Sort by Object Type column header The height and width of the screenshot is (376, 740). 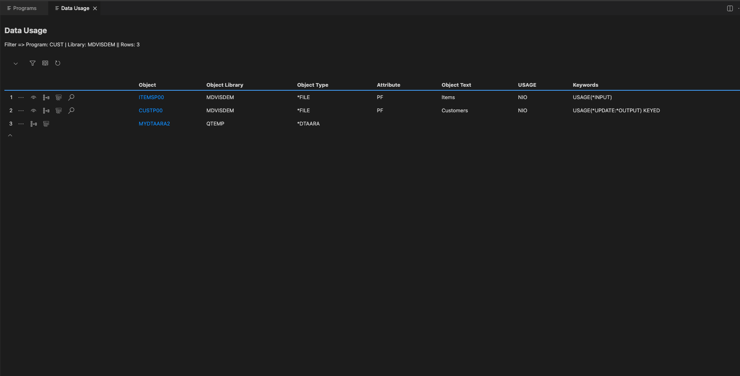click(313, 85)
